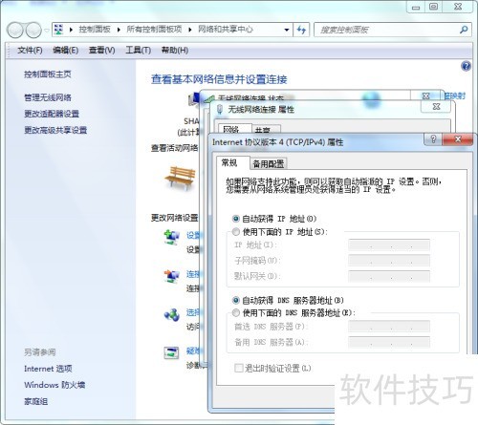
Task: Toggle 退出时验证设置 checkbox
Action: (x=238, y=369)
